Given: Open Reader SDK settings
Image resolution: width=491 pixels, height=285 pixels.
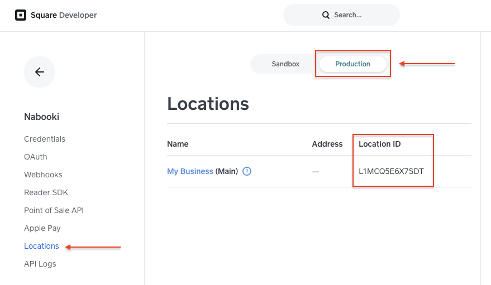Looking at the screenshot, I should coord(46,192).
